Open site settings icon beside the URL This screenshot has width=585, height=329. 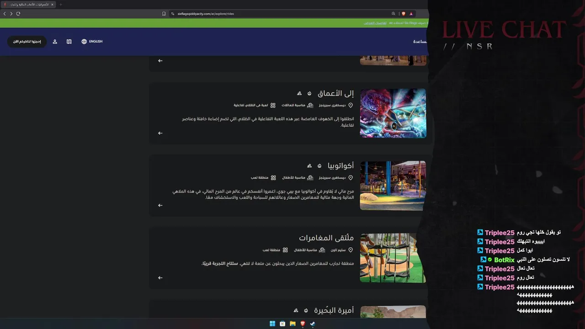[173, 14]
